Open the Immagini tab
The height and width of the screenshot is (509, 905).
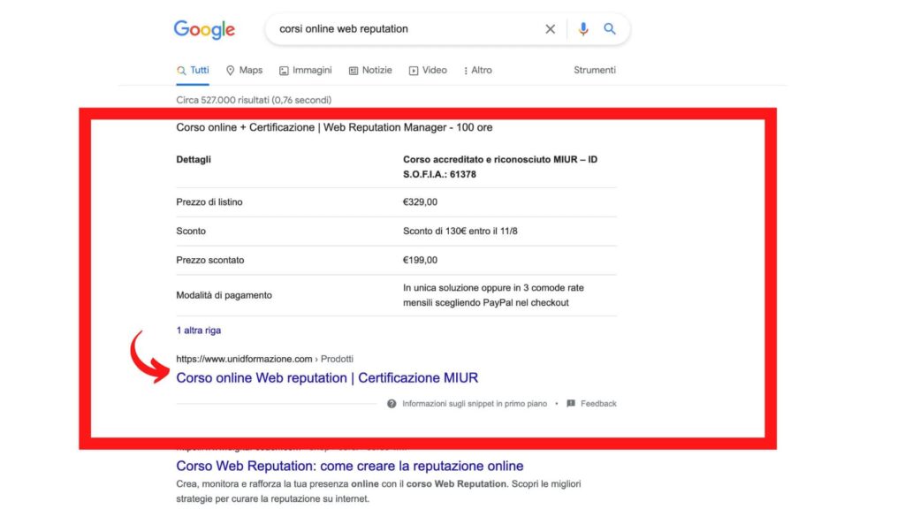pos(305,71)
